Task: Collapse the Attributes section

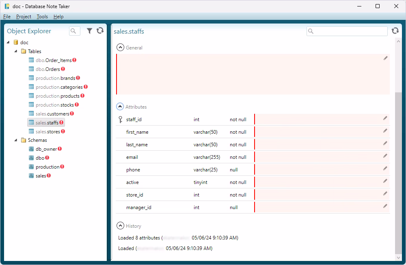Action: point(120,107)
